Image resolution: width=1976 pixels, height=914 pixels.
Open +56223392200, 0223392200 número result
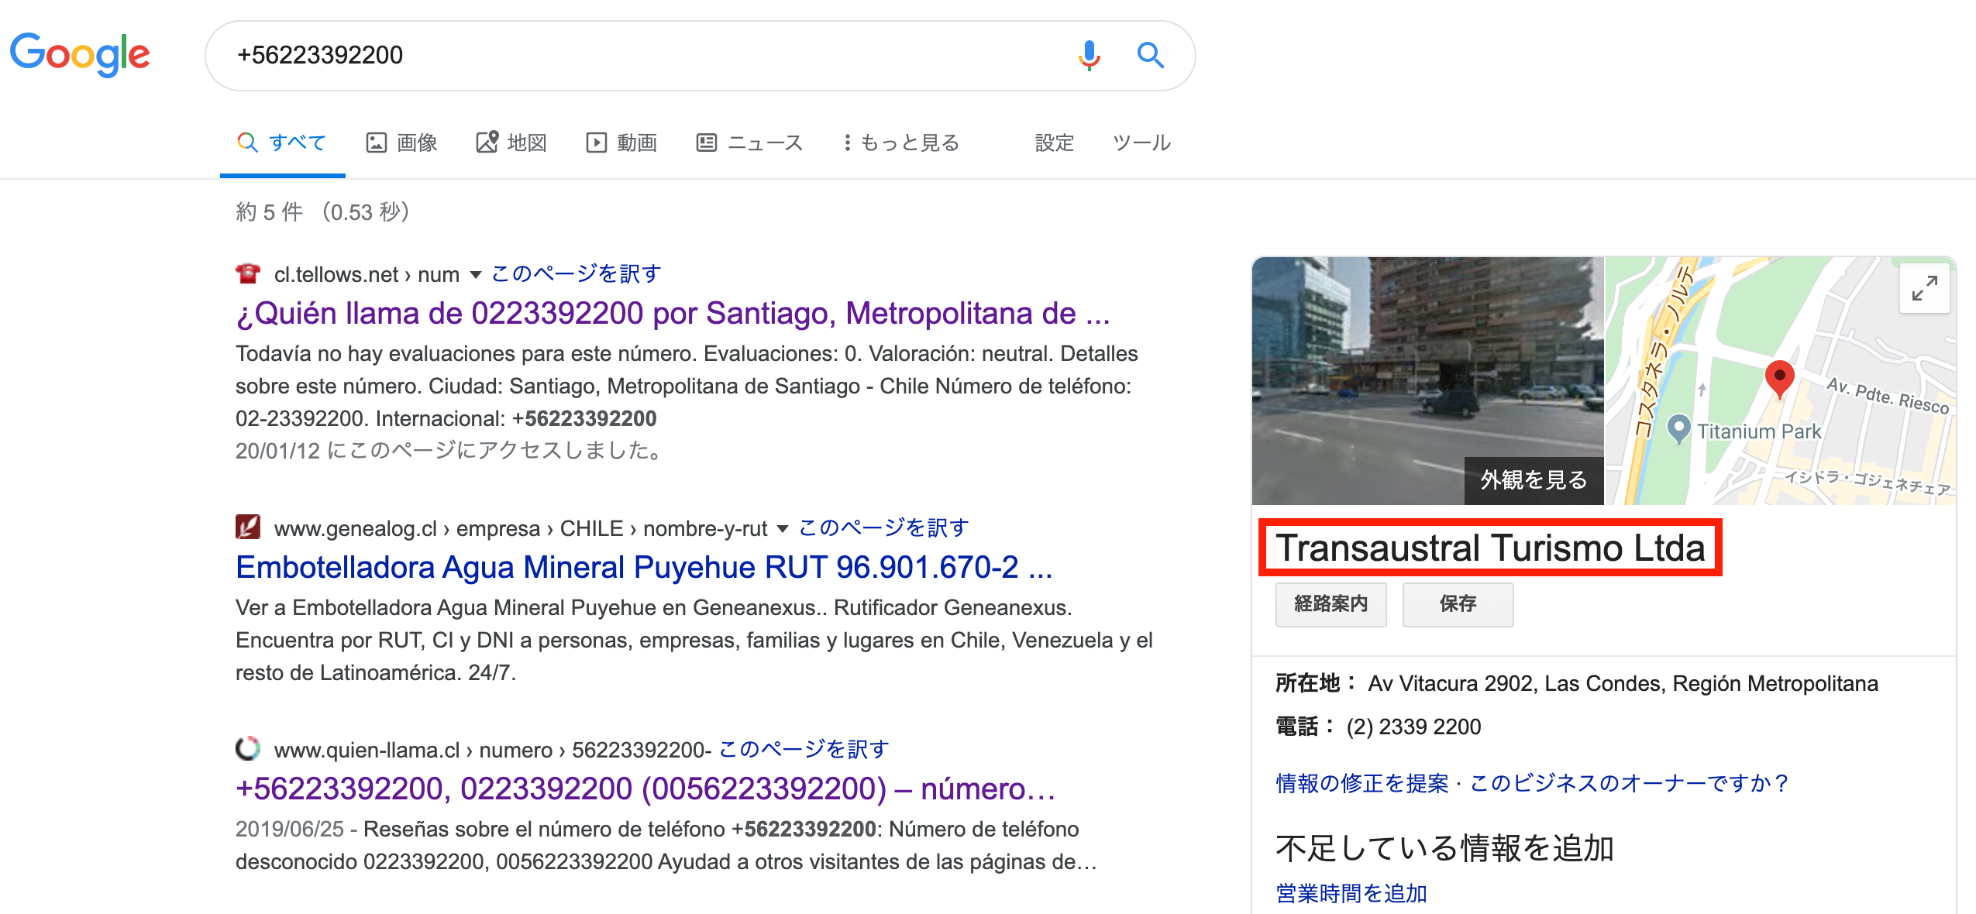pos(645,789)
